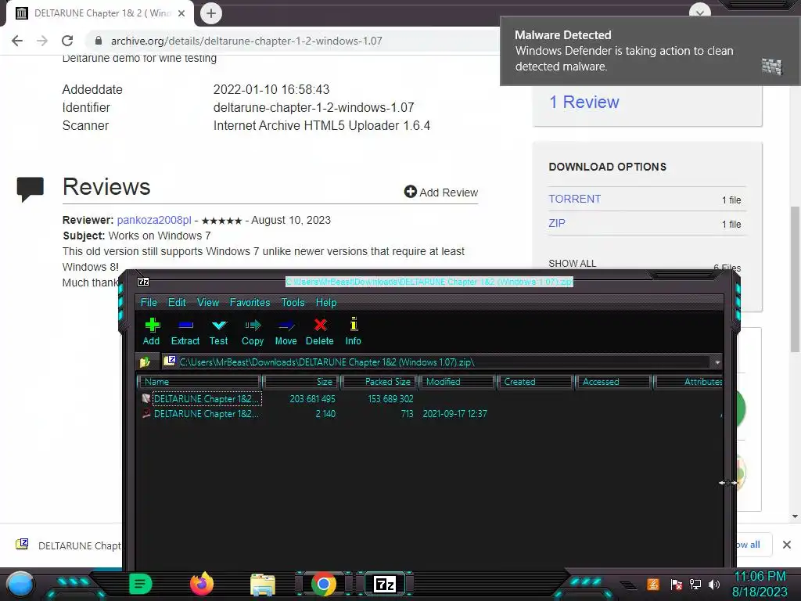Open Action Center flag tray icon
The image size is (801, 601).
tap(677, 585)
